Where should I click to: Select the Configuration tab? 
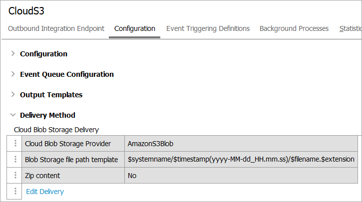pyautogui.click(x=135, y=28)
